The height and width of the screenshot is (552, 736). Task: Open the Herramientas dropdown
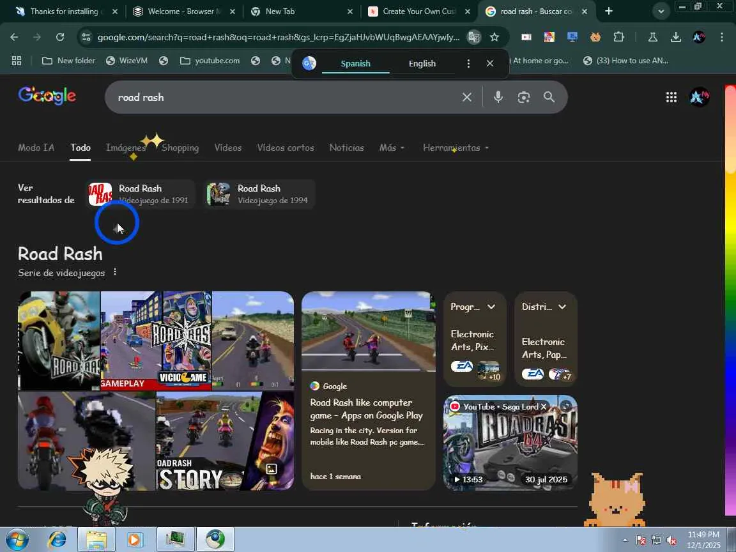pyautogui.click(x=456, y=148)
